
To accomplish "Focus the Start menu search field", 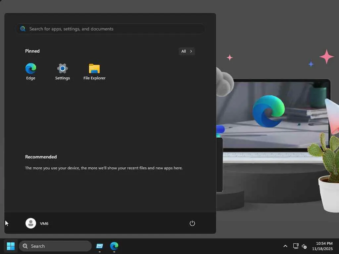I will coord(110,29).
